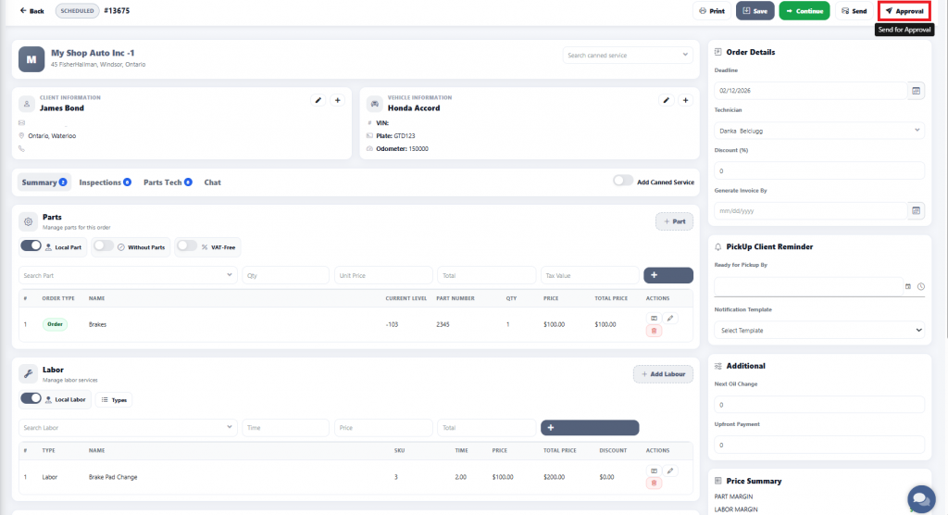This screenshot has width=948, height=515.
Task: Enable the Without Parts toggle
Action: tap(104, 246)
